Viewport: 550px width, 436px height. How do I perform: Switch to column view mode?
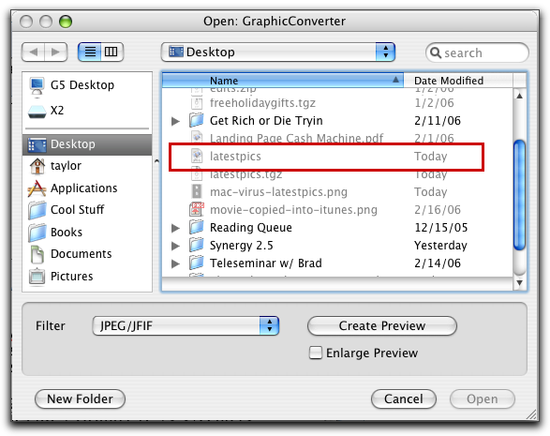pyautogui.click(x=111, y=52)
